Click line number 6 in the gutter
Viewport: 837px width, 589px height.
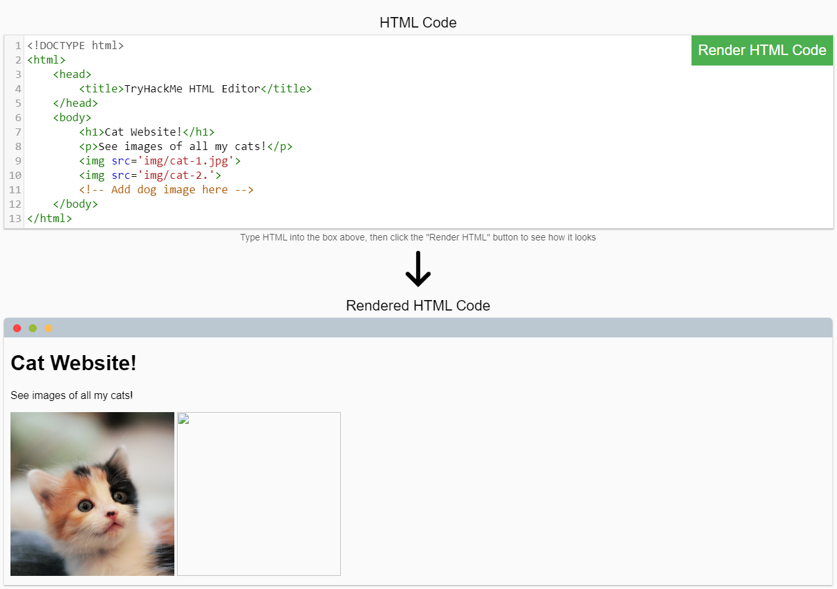coord(18,118)
